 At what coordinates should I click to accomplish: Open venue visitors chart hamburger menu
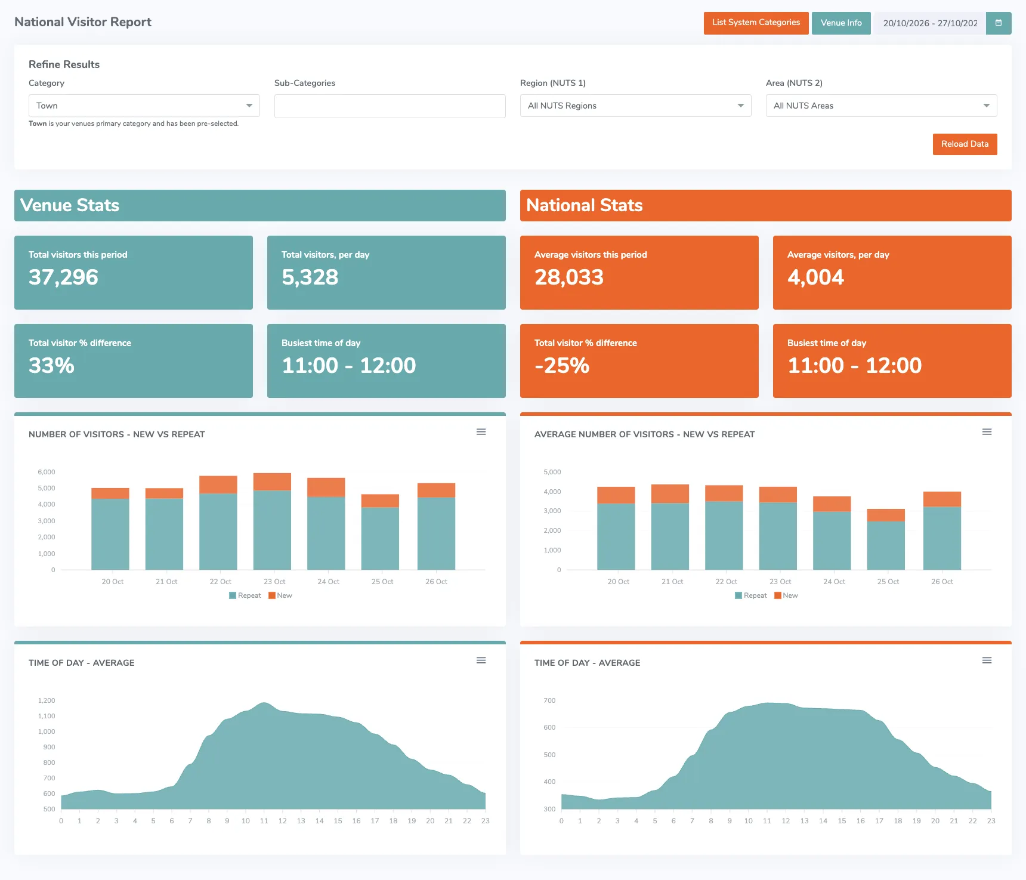coord(481,432)
